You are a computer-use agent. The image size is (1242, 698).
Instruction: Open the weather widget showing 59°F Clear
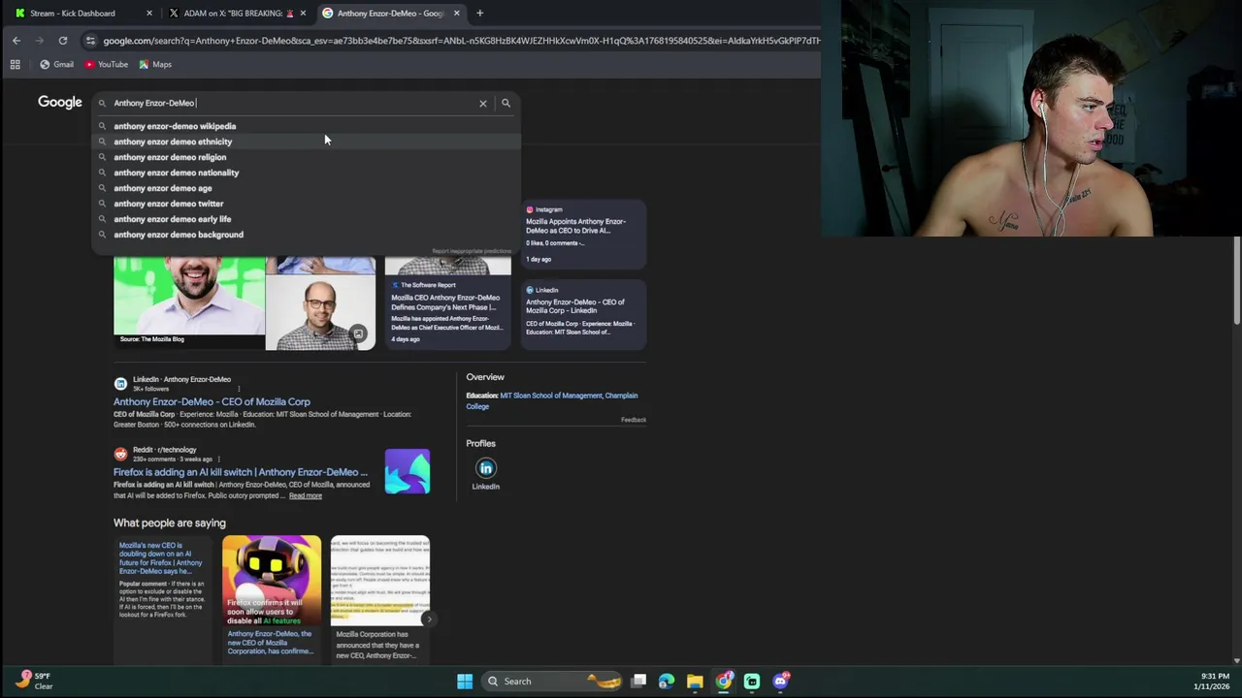36,681
